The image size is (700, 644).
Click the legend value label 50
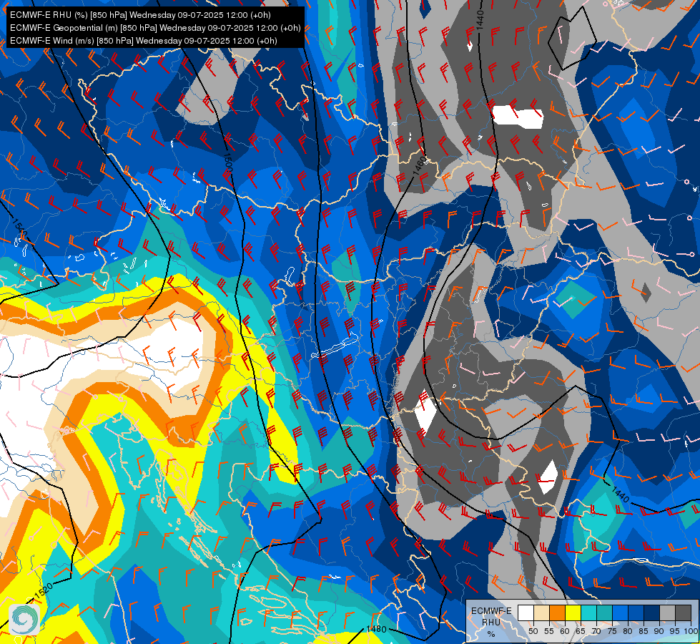[x=533, y=631]
